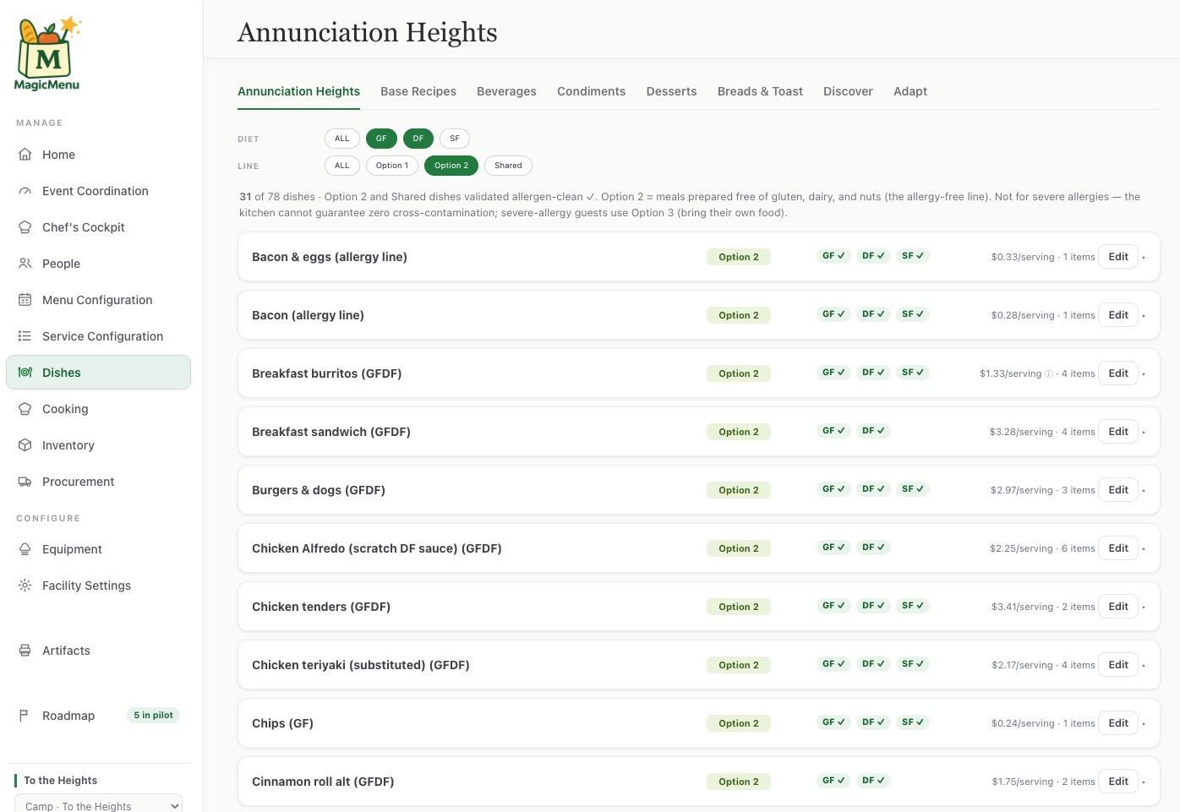1180x812 pixels.
Task: Edit the Chicken Alfredo dish
Action: (1118, 548)
